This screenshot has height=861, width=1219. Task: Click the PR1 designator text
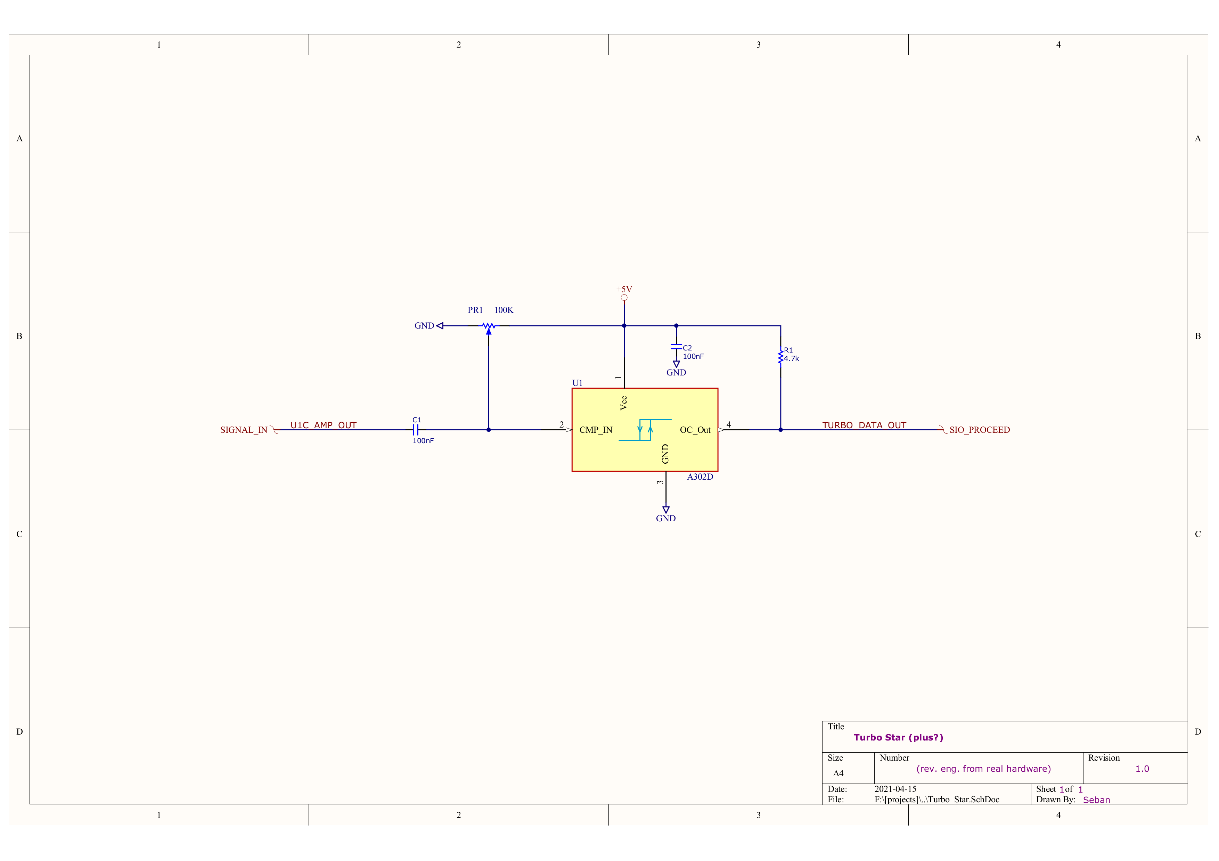point(475,310)
